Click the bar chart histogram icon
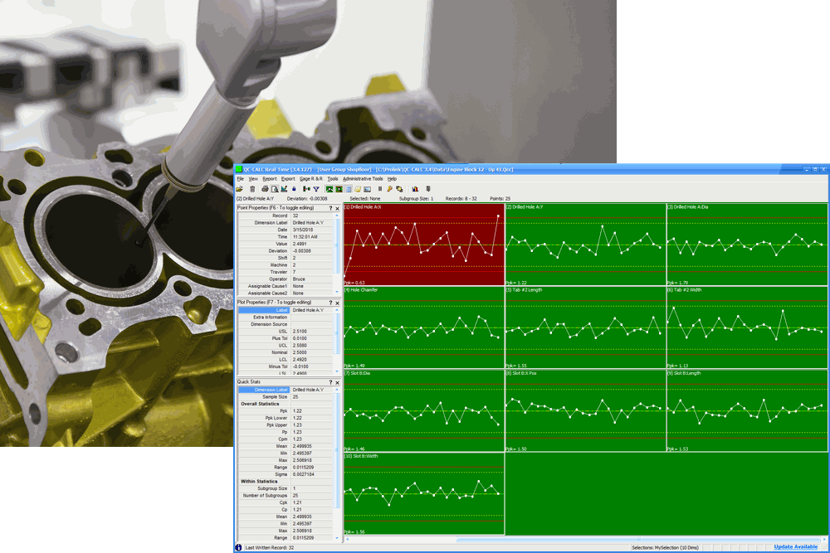Screen dimensions: 830x553 [415, 189]
